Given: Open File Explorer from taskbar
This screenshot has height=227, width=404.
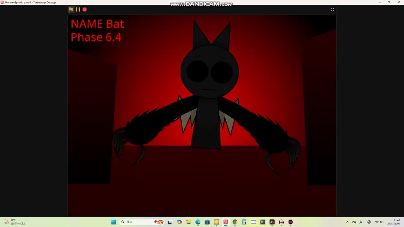Looking at the screenshot, I should 189,222.
